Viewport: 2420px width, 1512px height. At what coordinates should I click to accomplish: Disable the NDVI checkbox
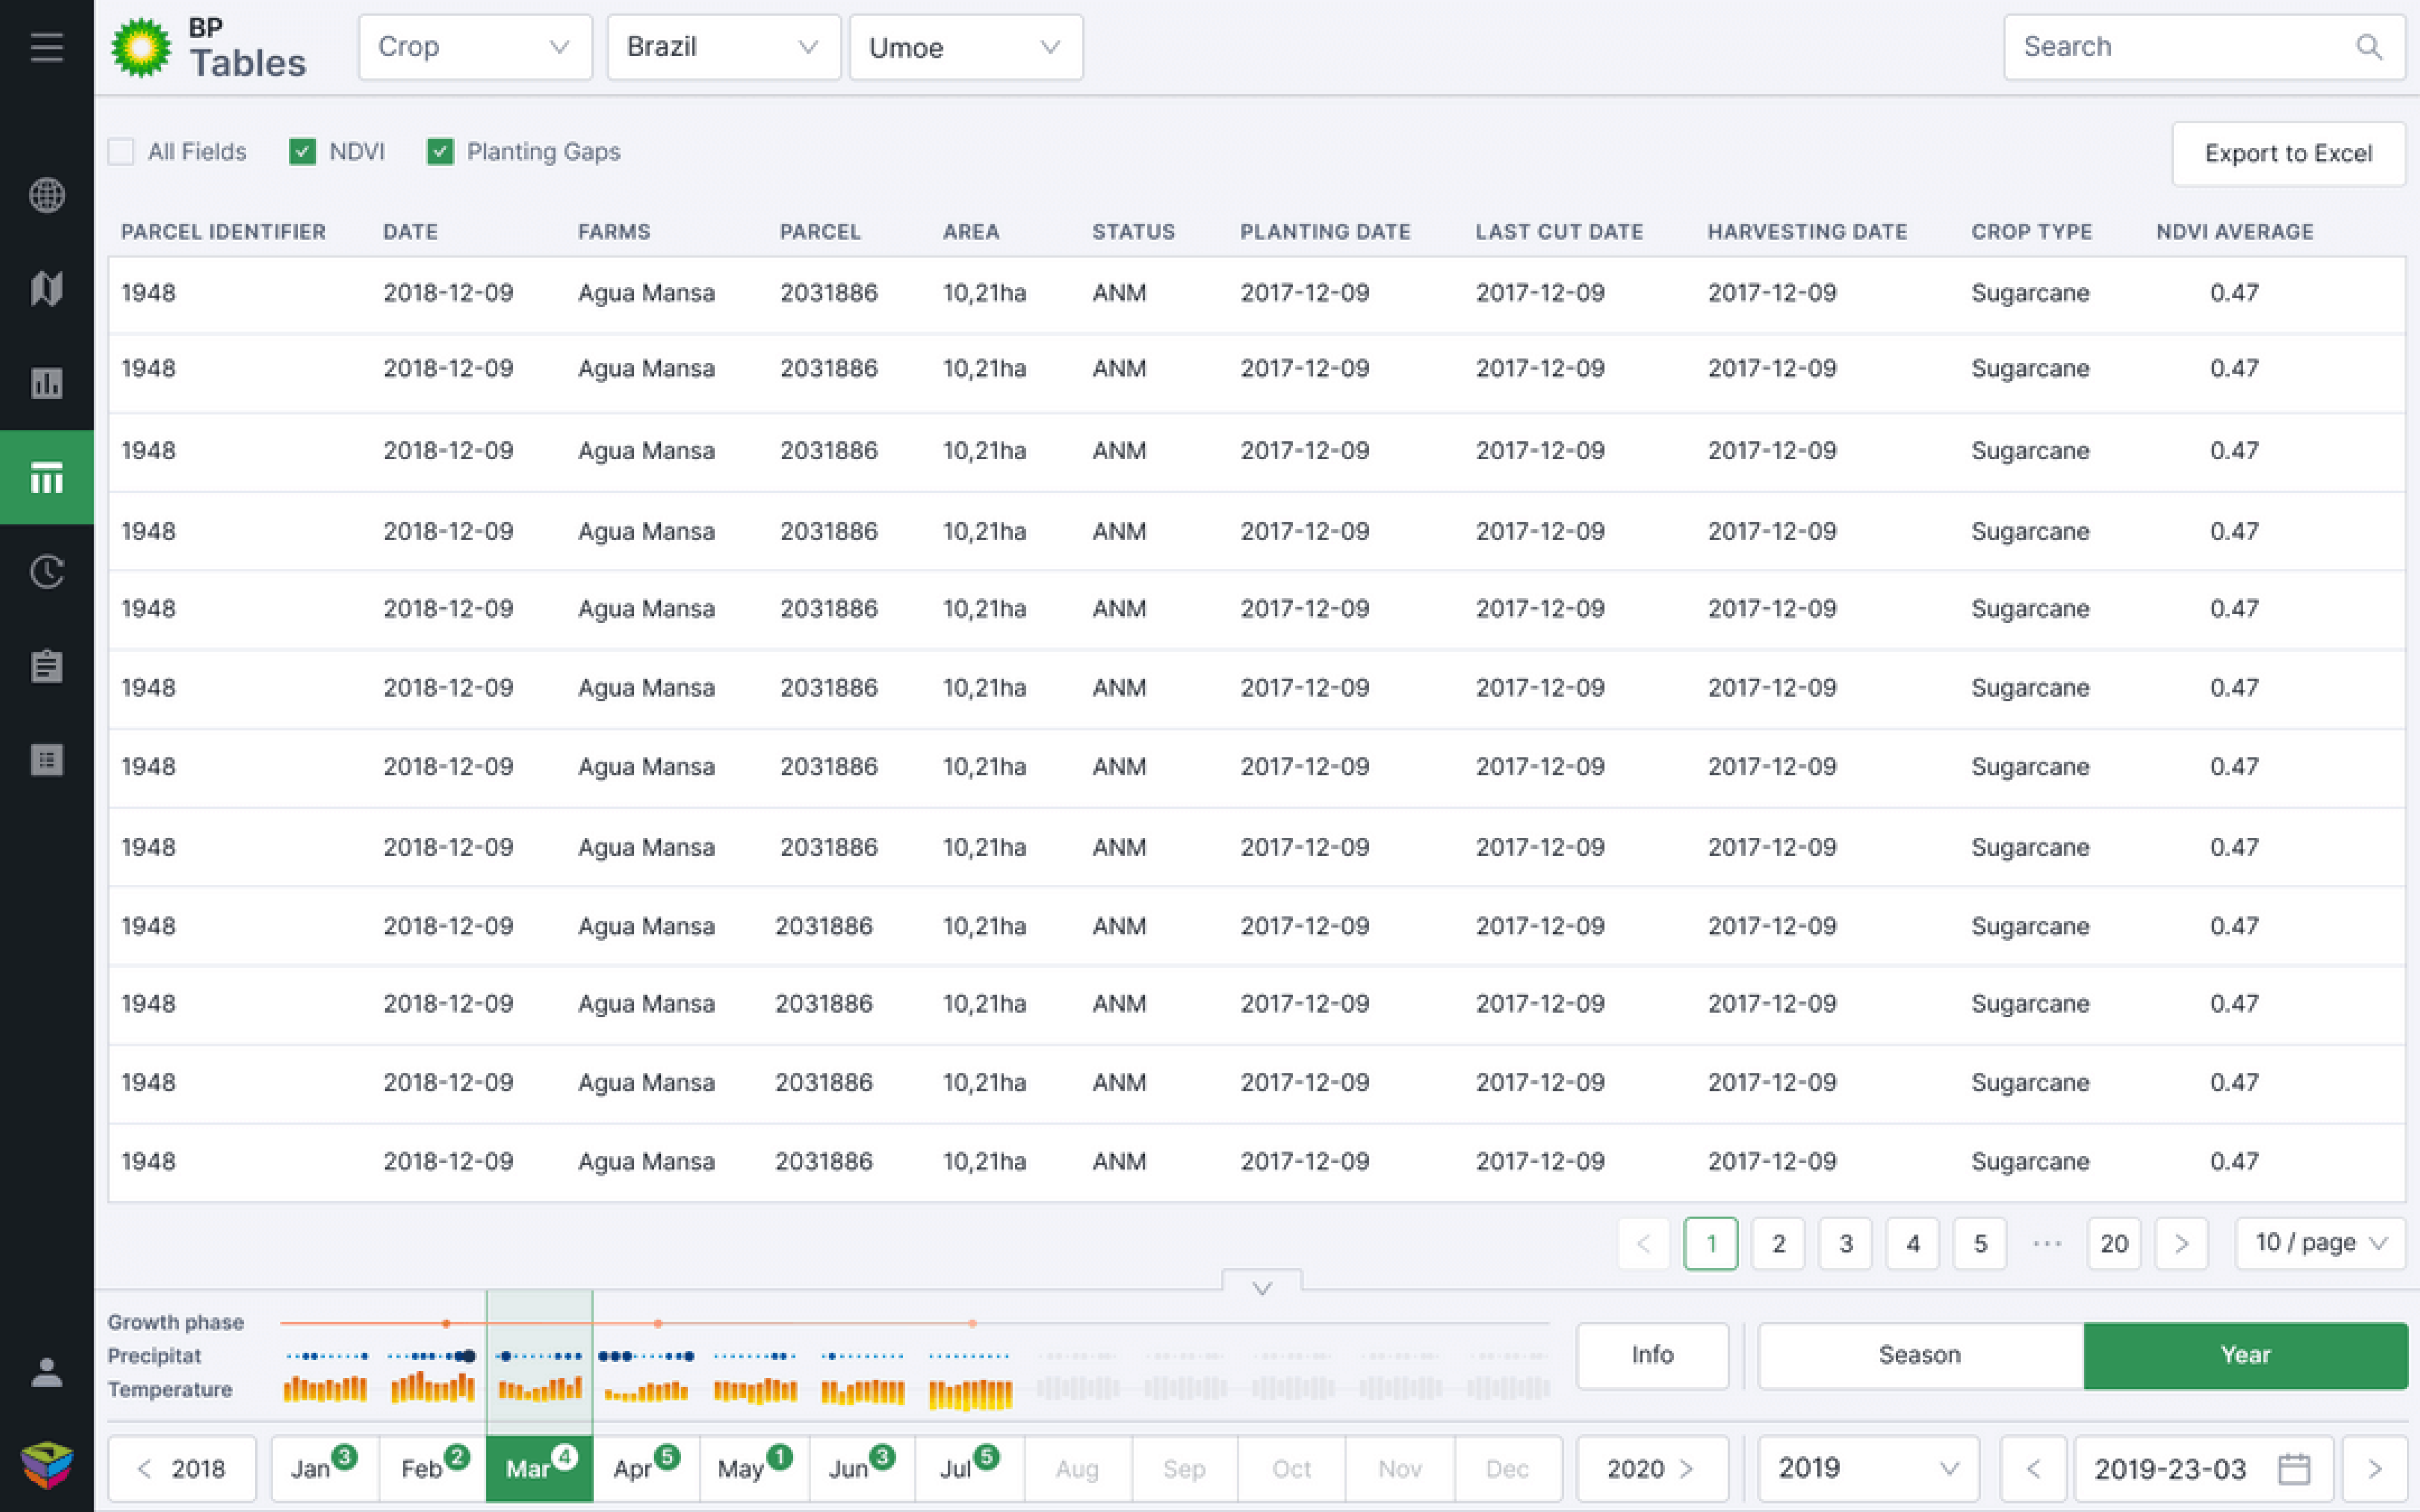tap(302, 152)
